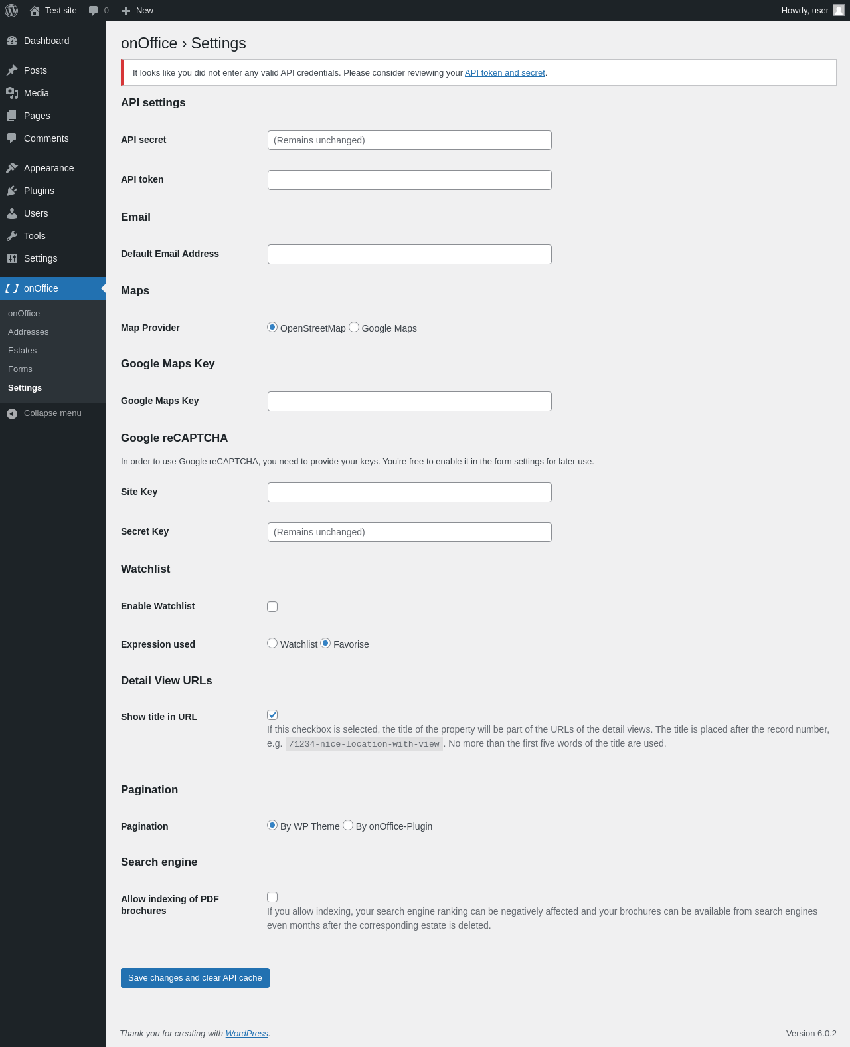Click the plus icon beside New
Screen dimensions: 850x1047
[x=126, y=11]
